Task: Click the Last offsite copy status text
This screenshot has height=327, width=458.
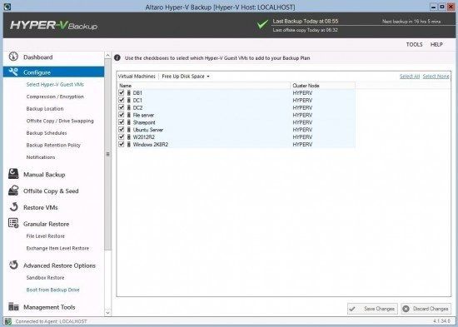Action: click(305, 30)
